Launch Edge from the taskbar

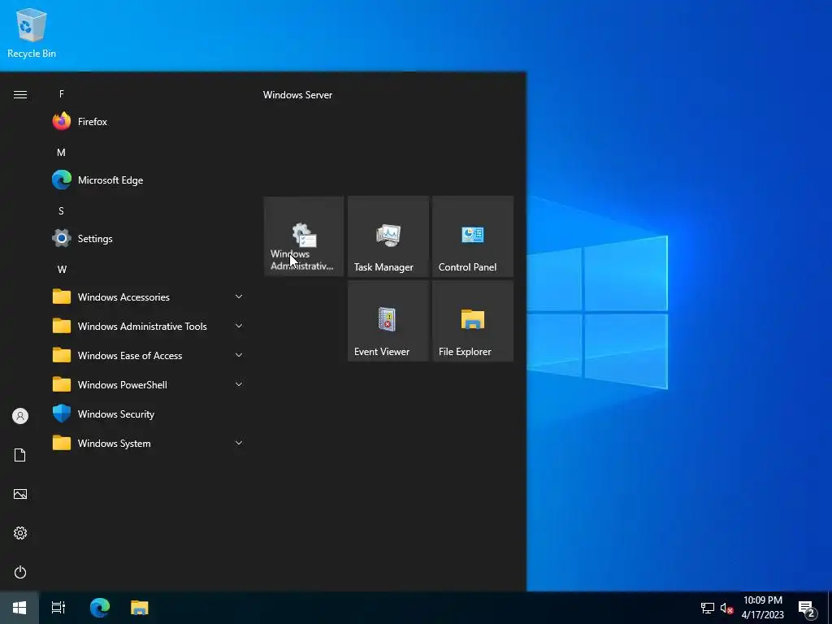(100, 608)
